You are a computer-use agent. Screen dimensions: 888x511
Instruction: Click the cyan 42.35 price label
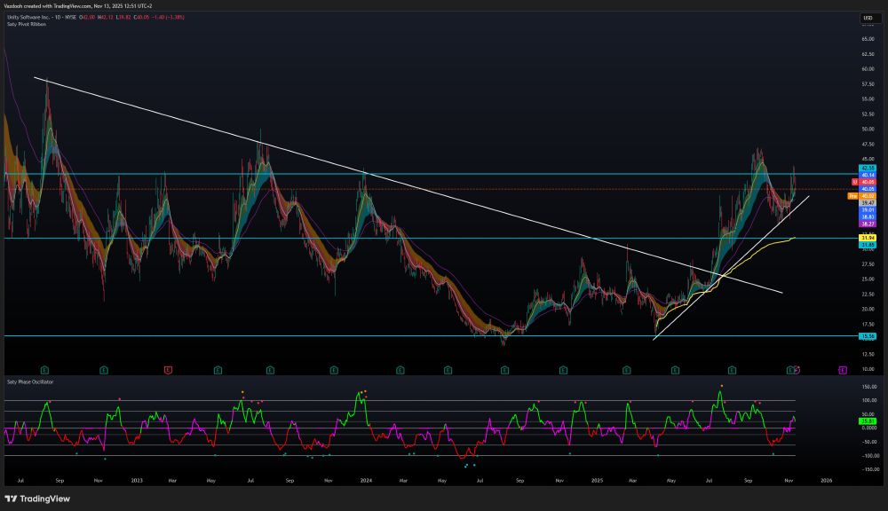[868, 168]
